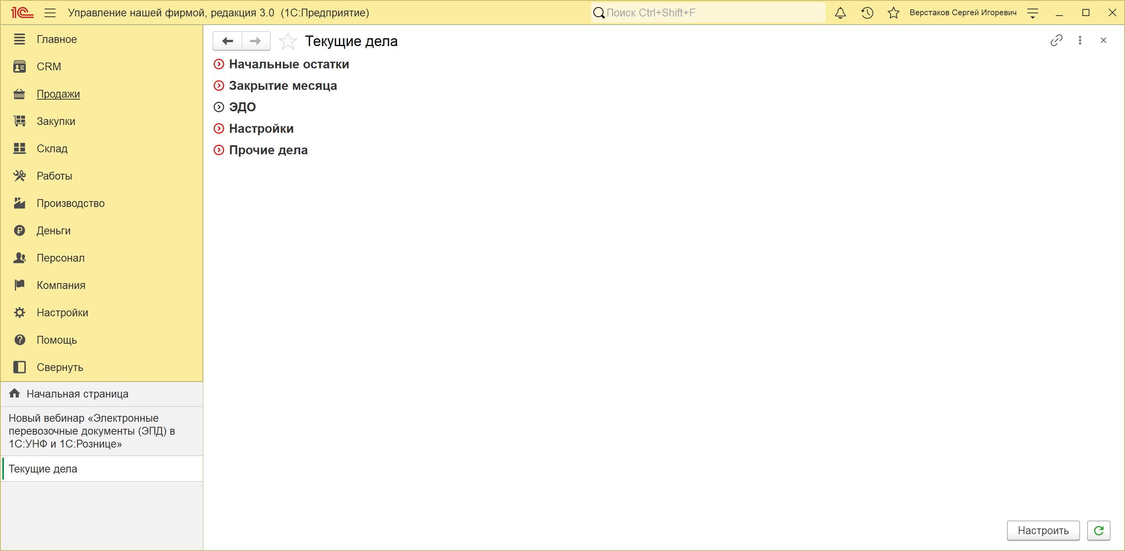Click ЭДО heading text
Viewport: 1125px width, 551px height.
(242, 107)
